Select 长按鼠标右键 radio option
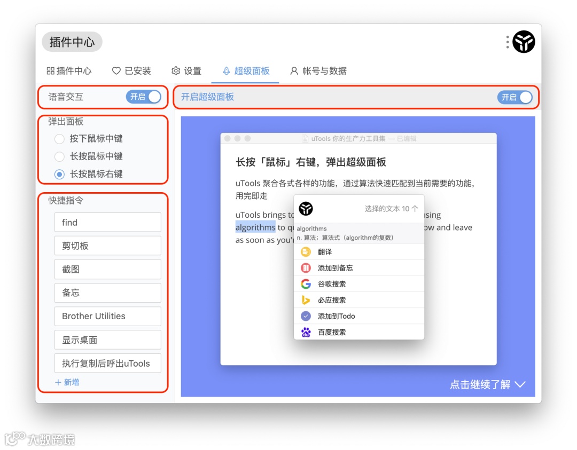The width and height of the screenshot is (577, 450). pos(59,174)
